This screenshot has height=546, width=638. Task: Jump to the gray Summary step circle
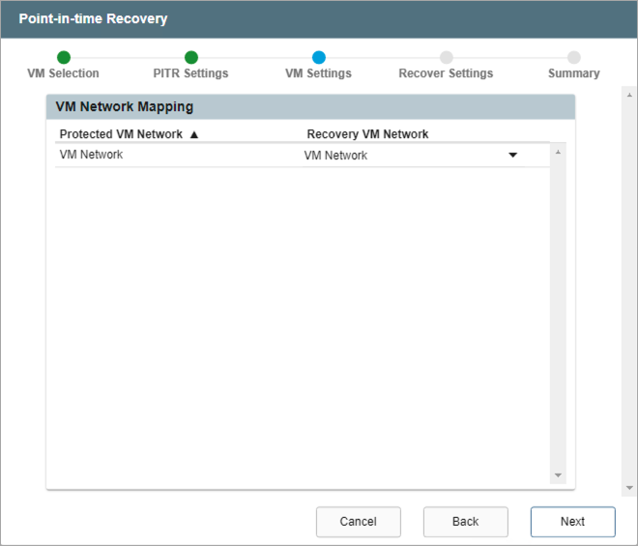point(574,58)
